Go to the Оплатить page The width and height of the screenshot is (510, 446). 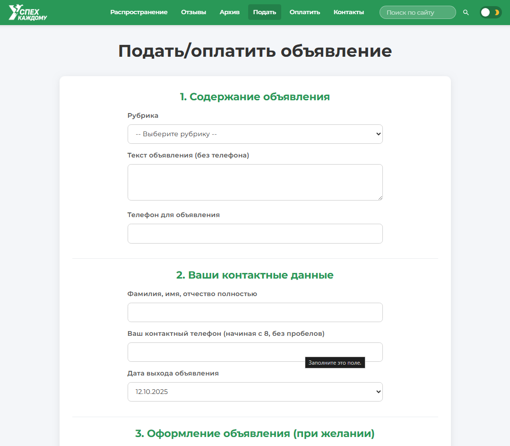(x=304, y=12)
